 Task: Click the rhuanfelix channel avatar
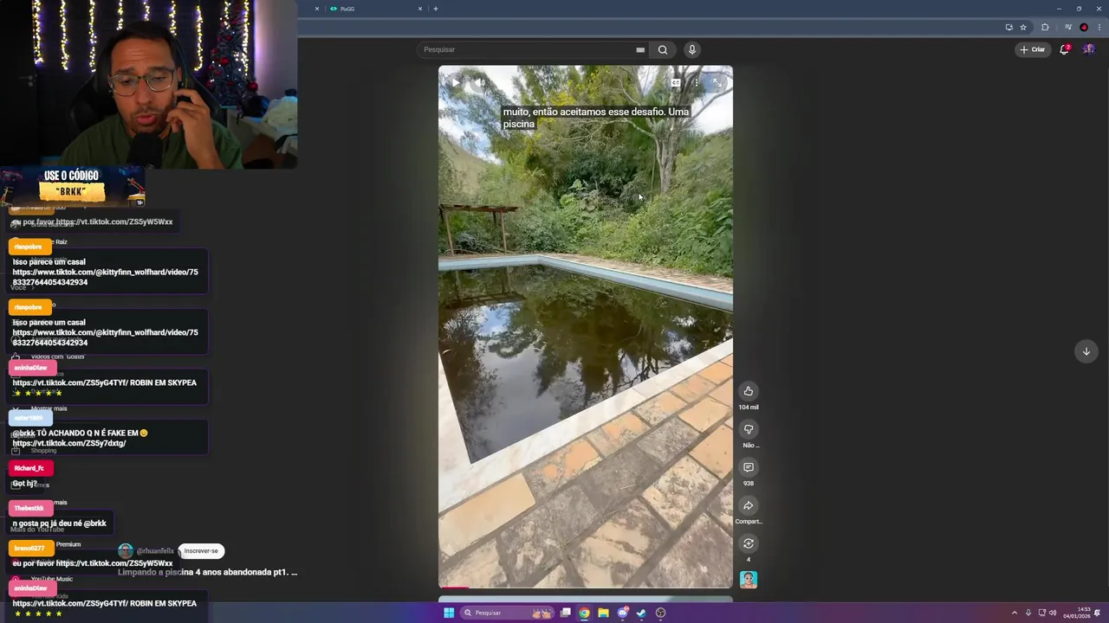click(126, 551)
